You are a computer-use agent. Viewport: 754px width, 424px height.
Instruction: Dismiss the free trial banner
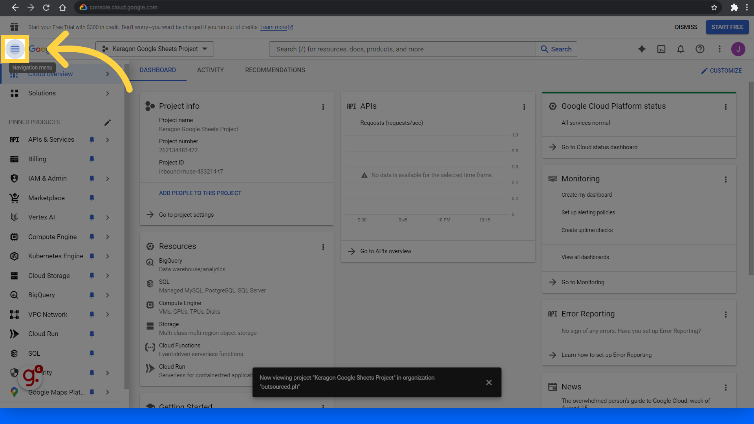pos(686,27)
